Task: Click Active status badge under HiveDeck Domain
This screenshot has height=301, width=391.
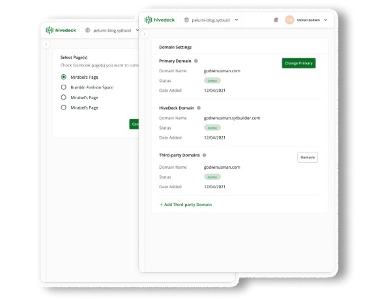Action: [x=212, y=128]
